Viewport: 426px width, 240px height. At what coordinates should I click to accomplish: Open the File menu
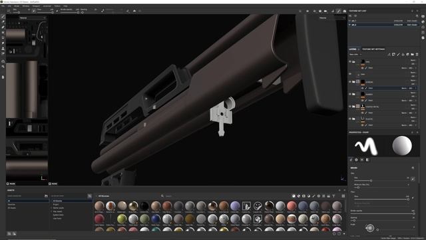point(3,6)
